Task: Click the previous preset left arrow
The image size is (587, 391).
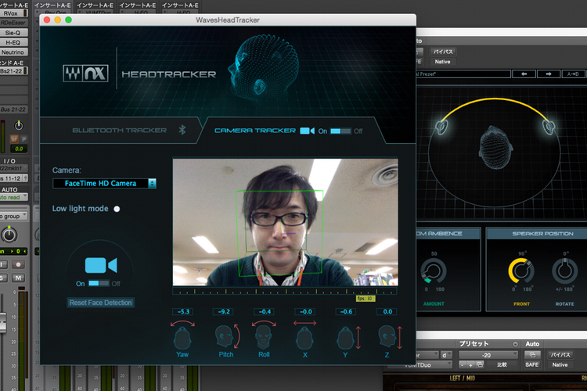Action: click(x=524, y=74)
